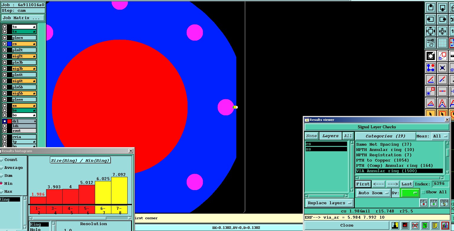Toggle checkbox for layer rout
The height and width of the screenshot is (231, 454).
tap(5, 131)
